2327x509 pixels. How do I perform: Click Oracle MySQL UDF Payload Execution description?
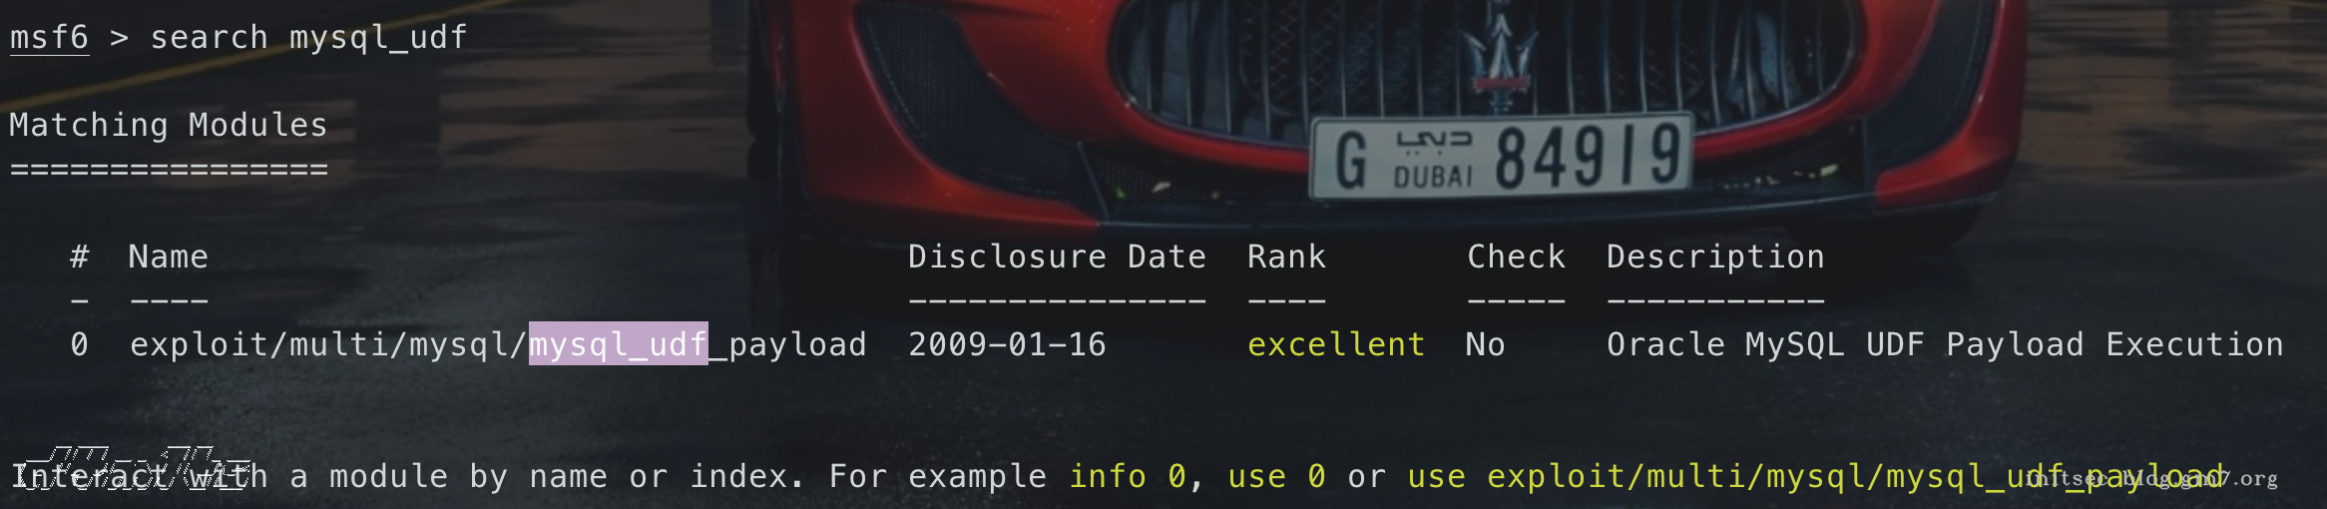[x=1944, y=344]
